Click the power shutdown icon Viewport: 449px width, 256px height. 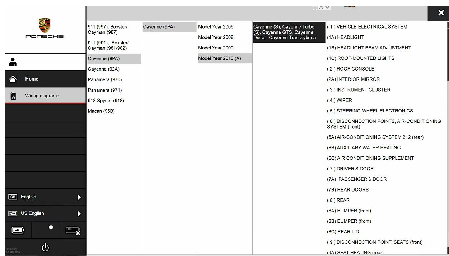point(45,247)
